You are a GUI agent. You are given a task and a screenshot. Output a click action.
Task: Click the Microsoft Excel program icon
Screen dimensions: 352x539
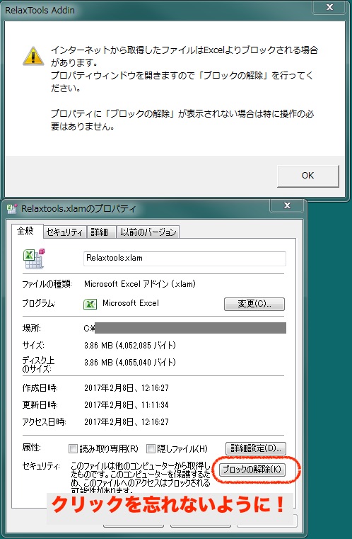coord(90,304)
